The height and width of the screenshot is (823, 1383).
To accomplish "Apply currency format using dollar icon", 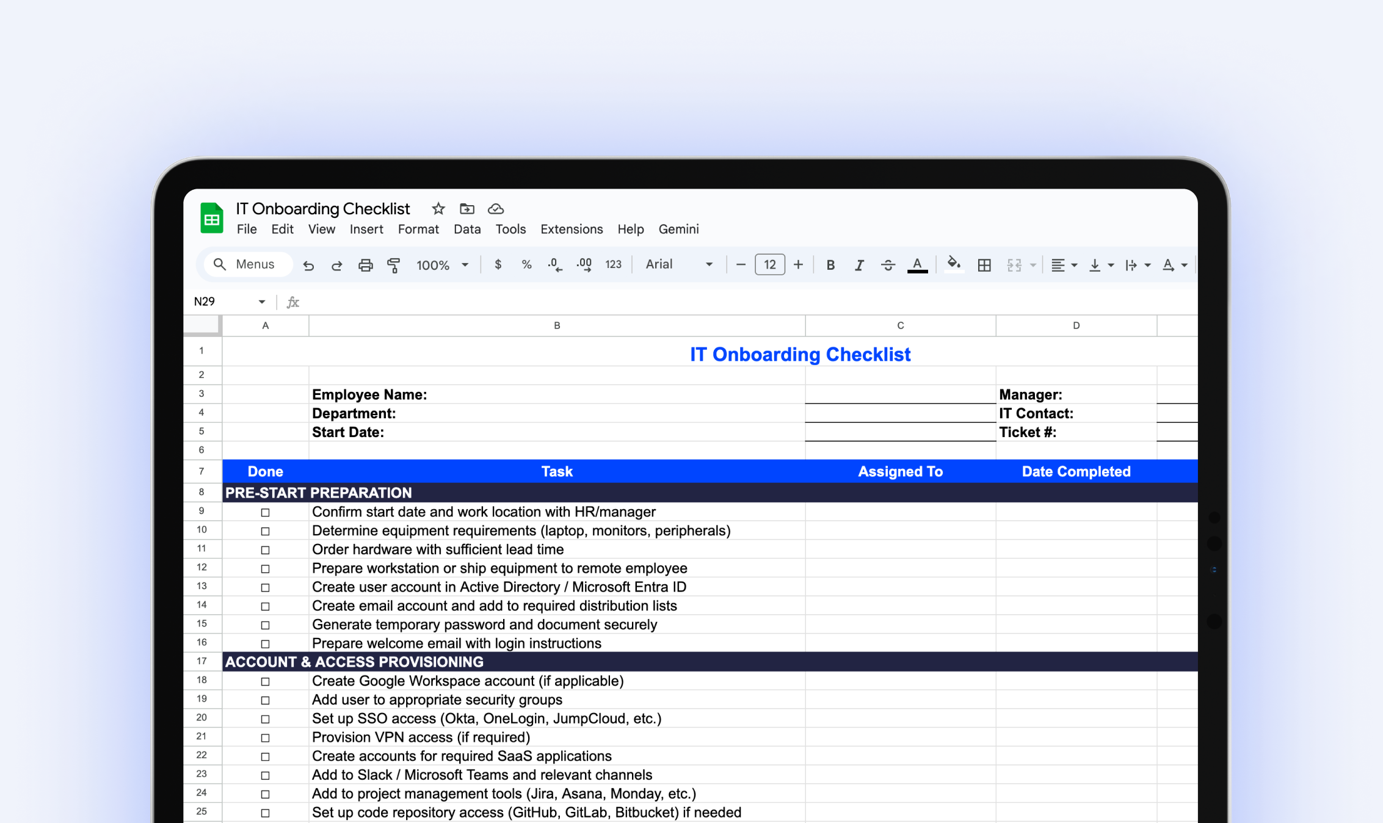I will coord(498,264).
